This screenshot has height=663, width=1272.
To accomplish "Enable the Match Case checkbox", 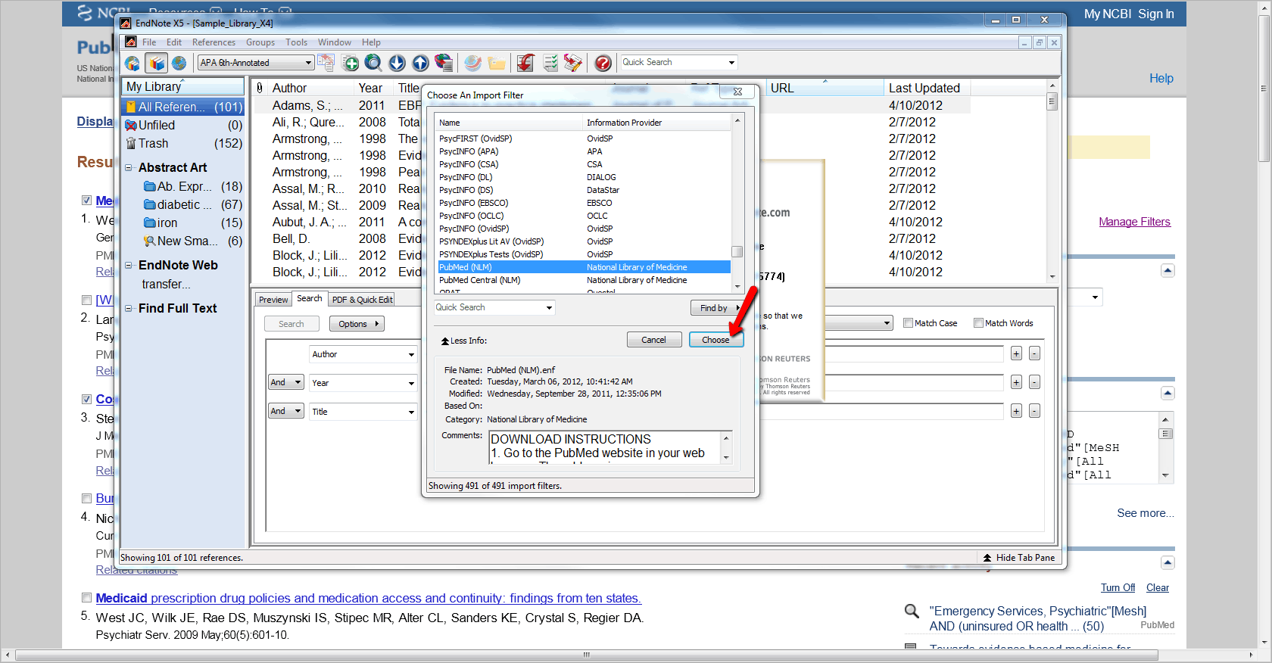I will [x=909, y=323].
